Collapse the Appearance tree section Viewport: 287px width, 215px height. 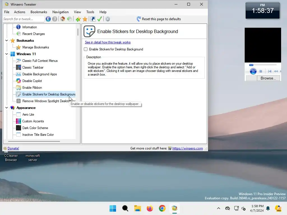[x=7, y=108]
